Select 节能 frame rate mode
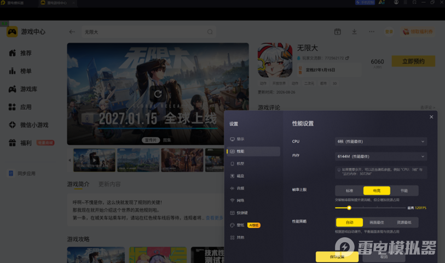 404,191
